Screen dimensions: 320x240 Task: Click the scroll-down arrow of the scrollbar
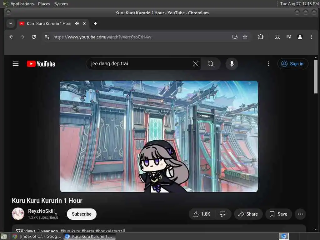click(x=316, y=229)
